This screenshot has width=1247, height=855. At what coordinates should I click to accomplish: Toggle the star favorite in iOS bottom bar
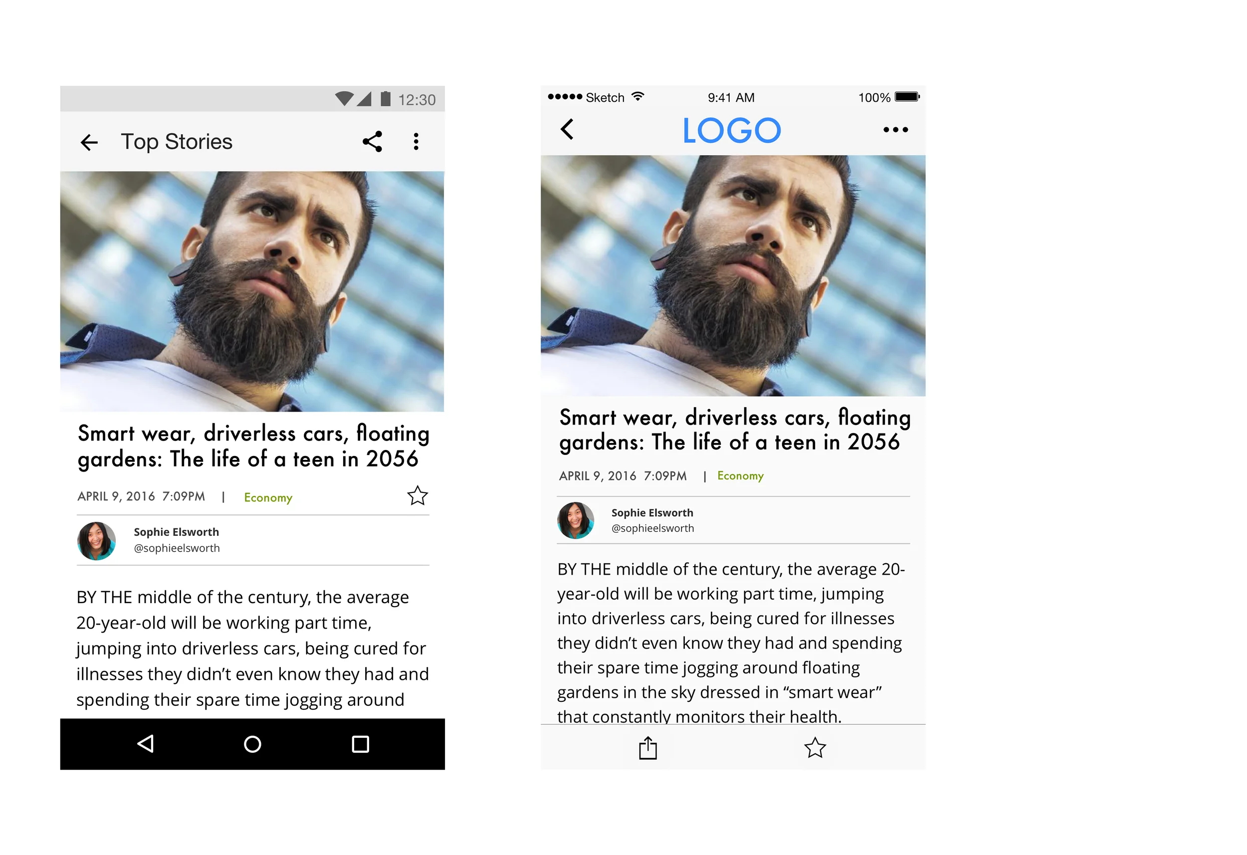[x=815, y=748]
